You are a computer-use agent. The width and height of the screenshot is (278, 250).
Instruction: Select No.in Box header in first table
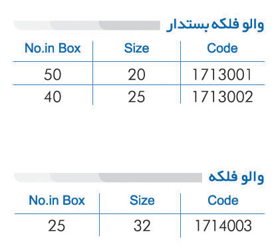point(53,48)
